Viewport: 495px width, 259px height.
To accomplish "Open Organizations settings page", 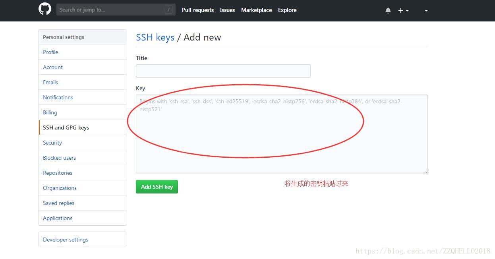I will point(82,188).
